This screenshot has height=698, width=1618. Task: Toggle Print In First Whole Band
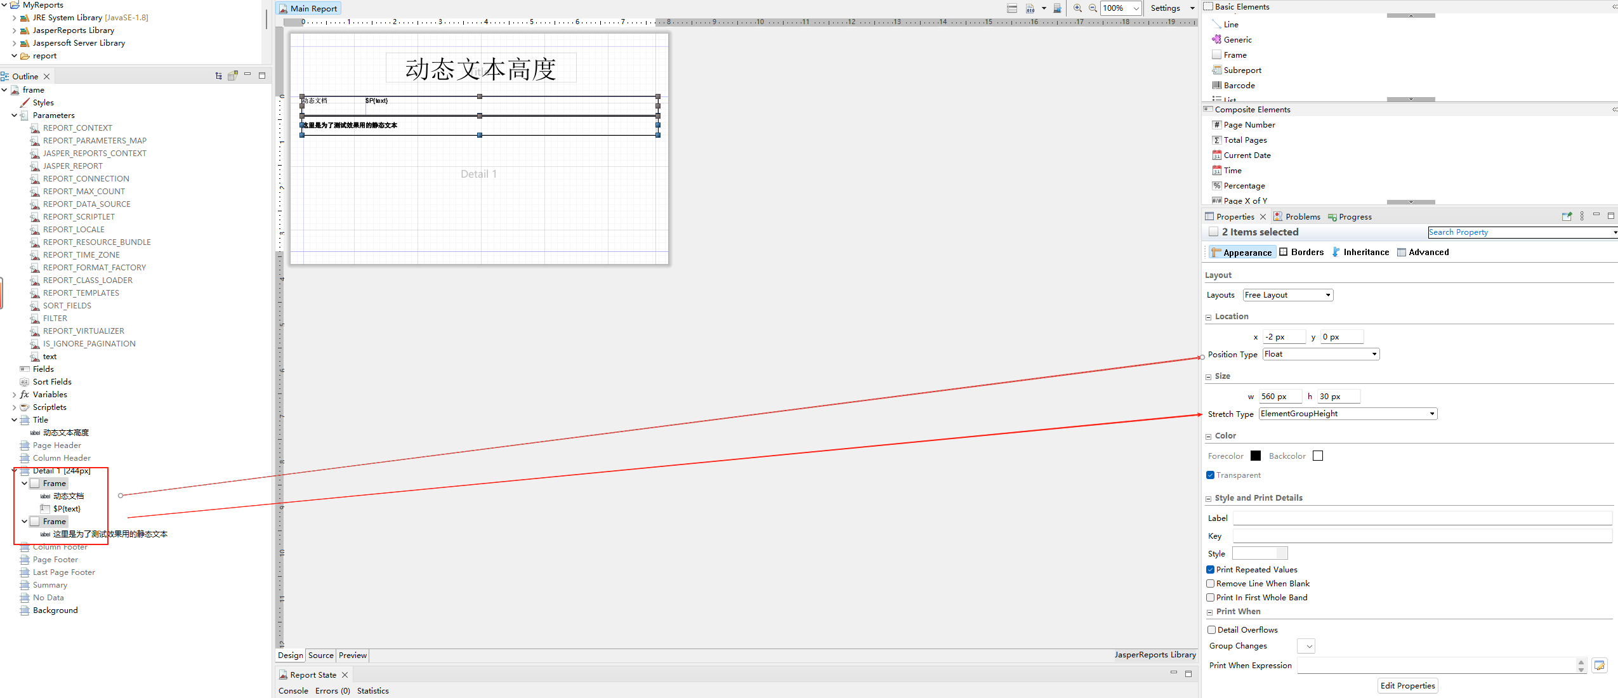pyautogui.click(x=1211, y=598)
